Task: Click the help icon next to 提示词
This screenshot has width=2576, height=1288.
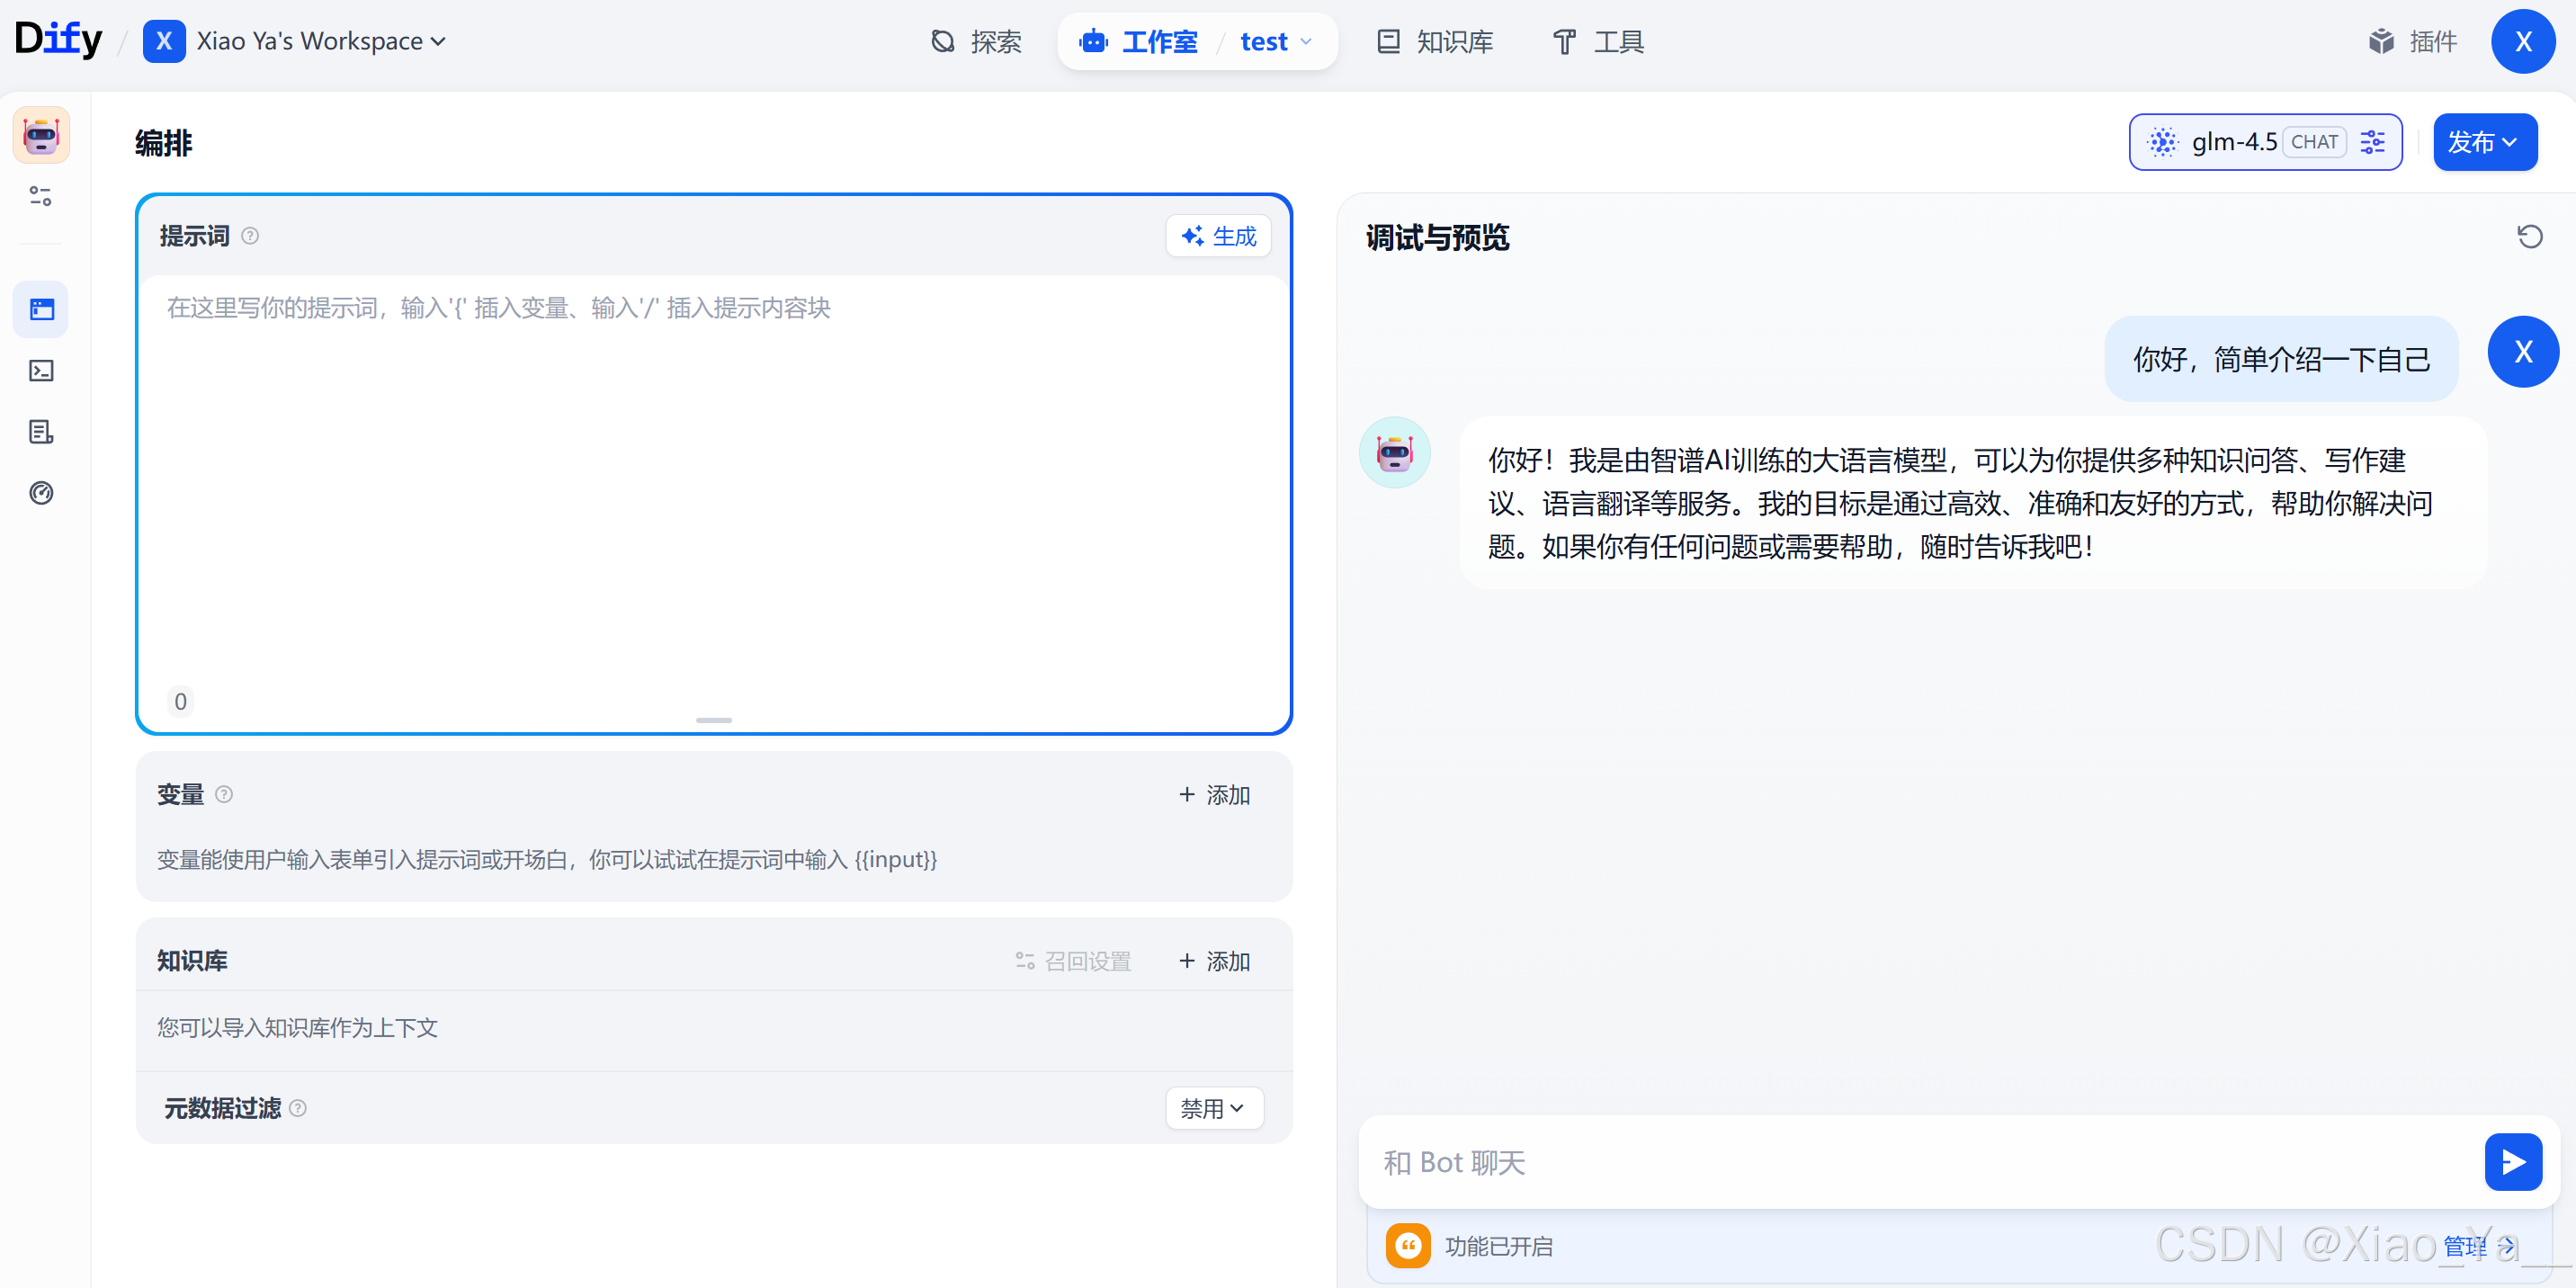Action: [250, 236]
